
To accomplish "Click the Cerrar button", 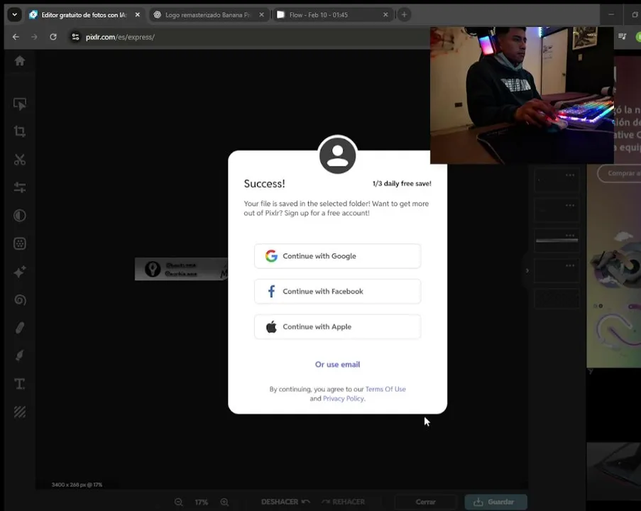I will pyautogui.click(x=426, y=502).
